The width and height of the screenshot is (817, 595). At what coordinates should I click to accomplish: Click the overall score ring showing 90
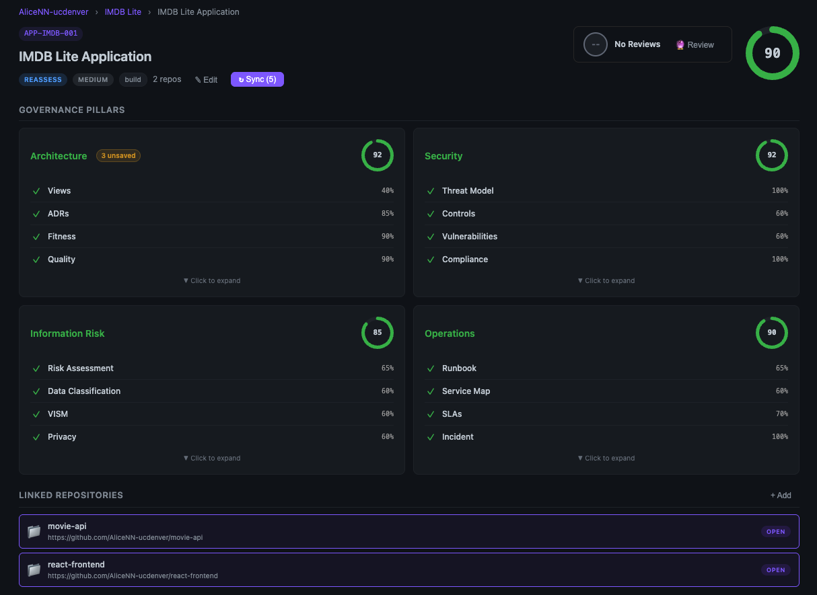[x=772, y=52]
